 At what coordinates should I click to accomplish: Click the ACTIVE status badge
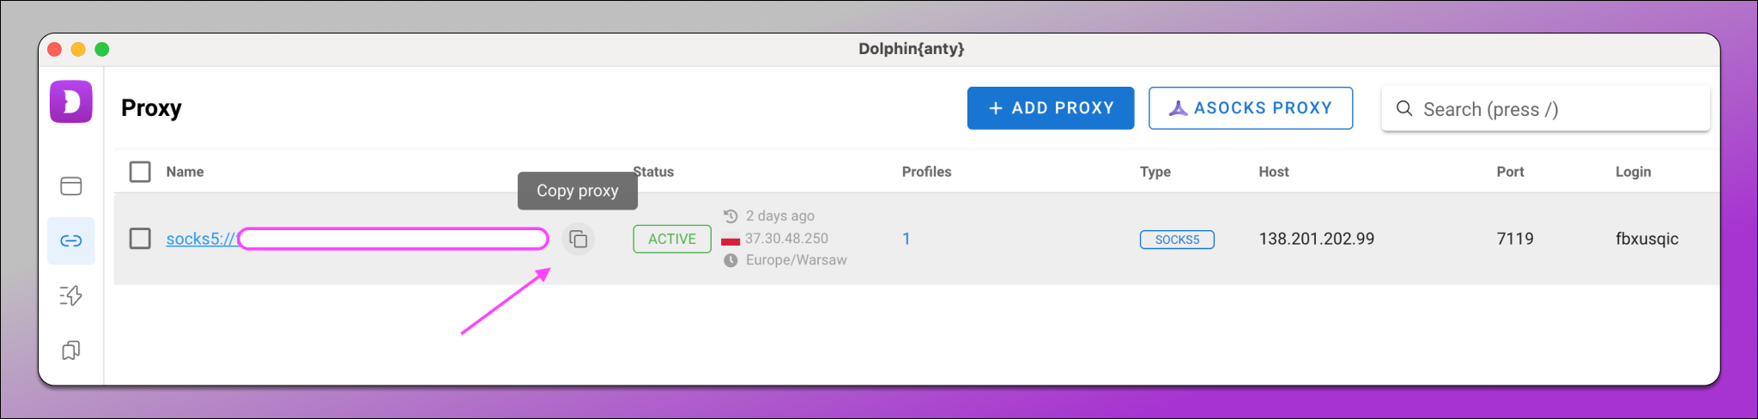[672, 239]
